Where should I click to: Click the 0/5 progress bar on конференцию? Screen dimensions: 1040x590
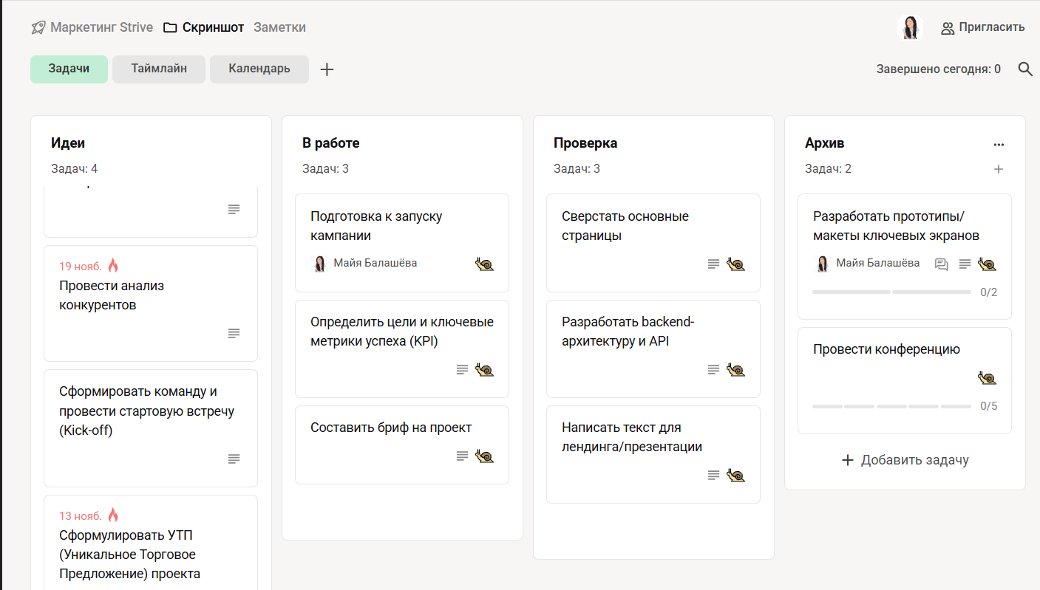coord(891,406)
